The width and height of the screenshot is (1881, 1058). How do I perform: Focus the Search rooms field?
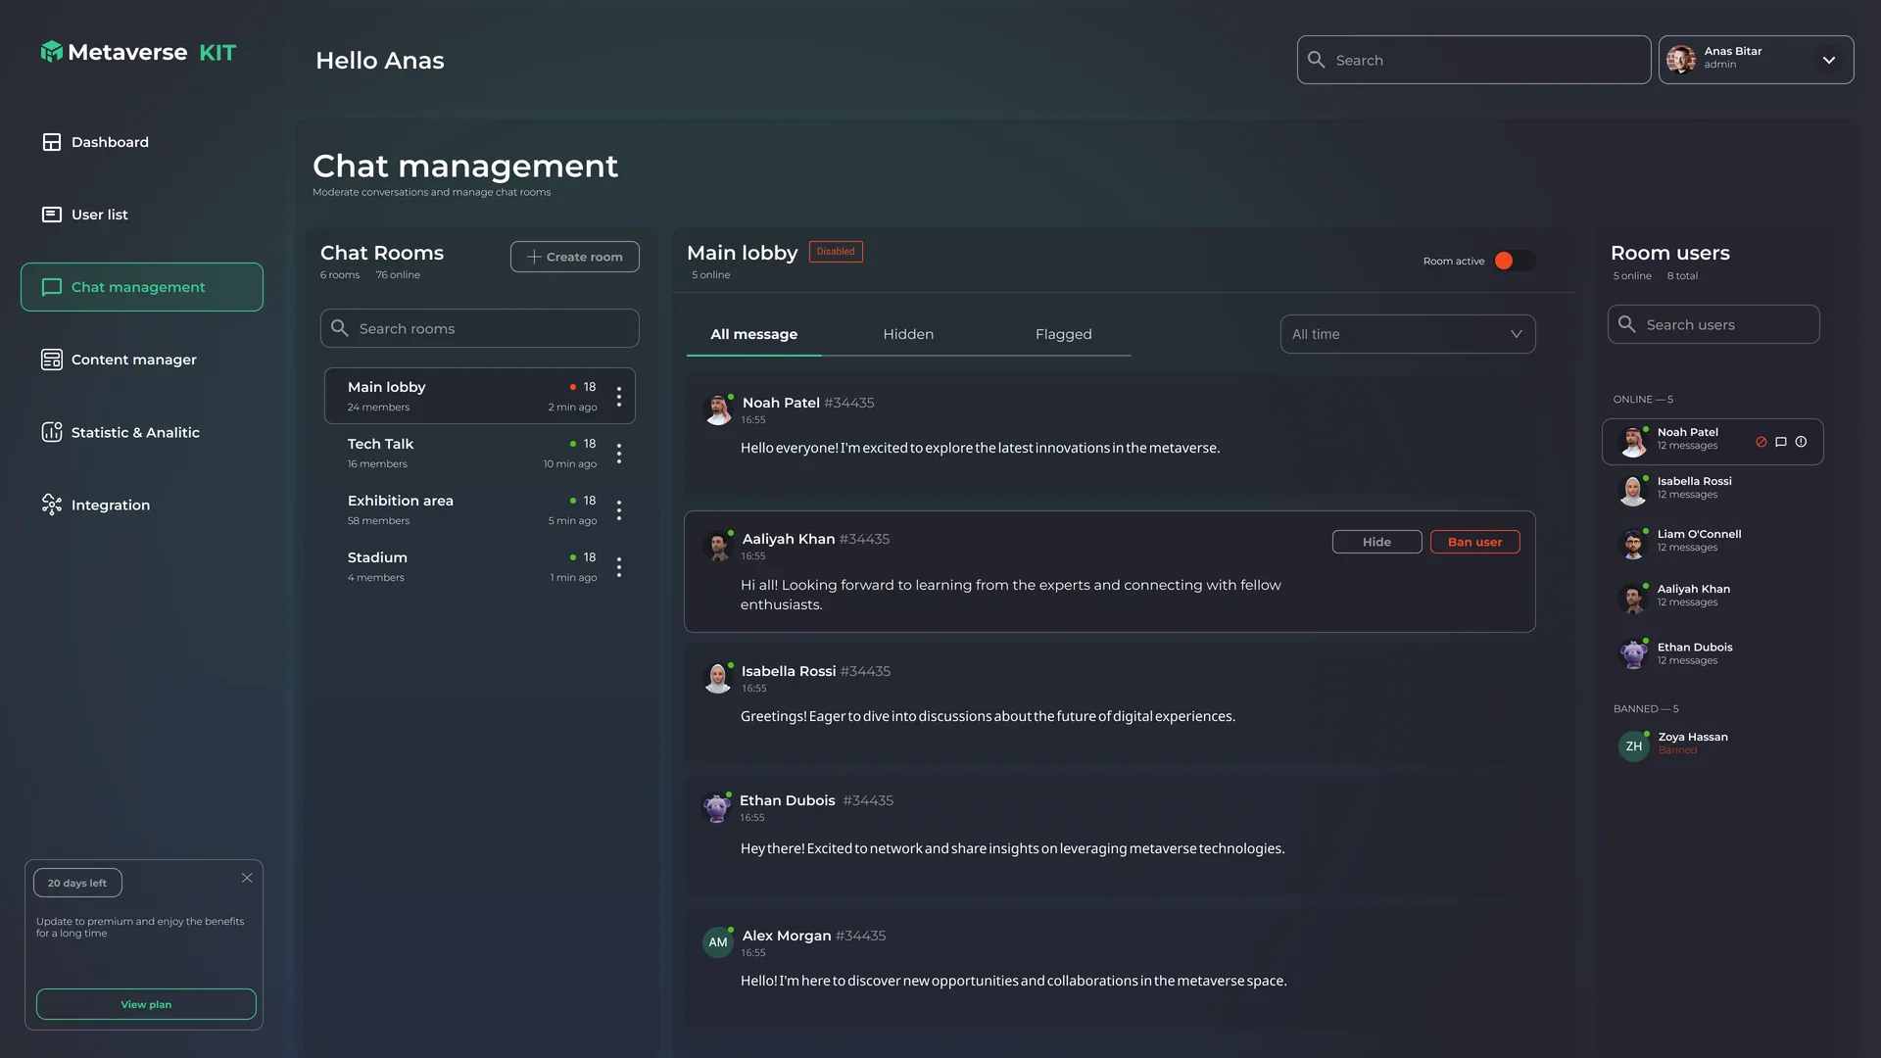click(480, 328)
